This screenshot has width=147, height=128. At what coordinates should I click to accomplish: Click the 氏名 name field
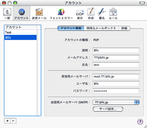tap(116, 65)
